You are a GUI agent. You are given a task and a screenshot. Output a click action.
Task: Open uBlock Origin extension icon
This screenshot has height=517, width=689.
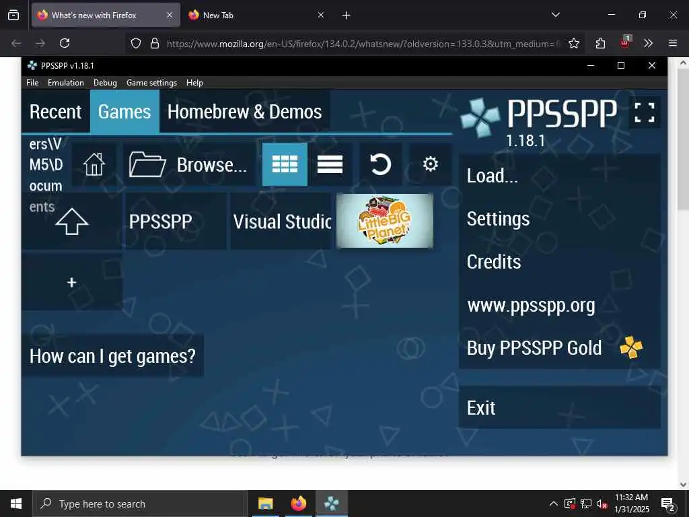point(625,42)
